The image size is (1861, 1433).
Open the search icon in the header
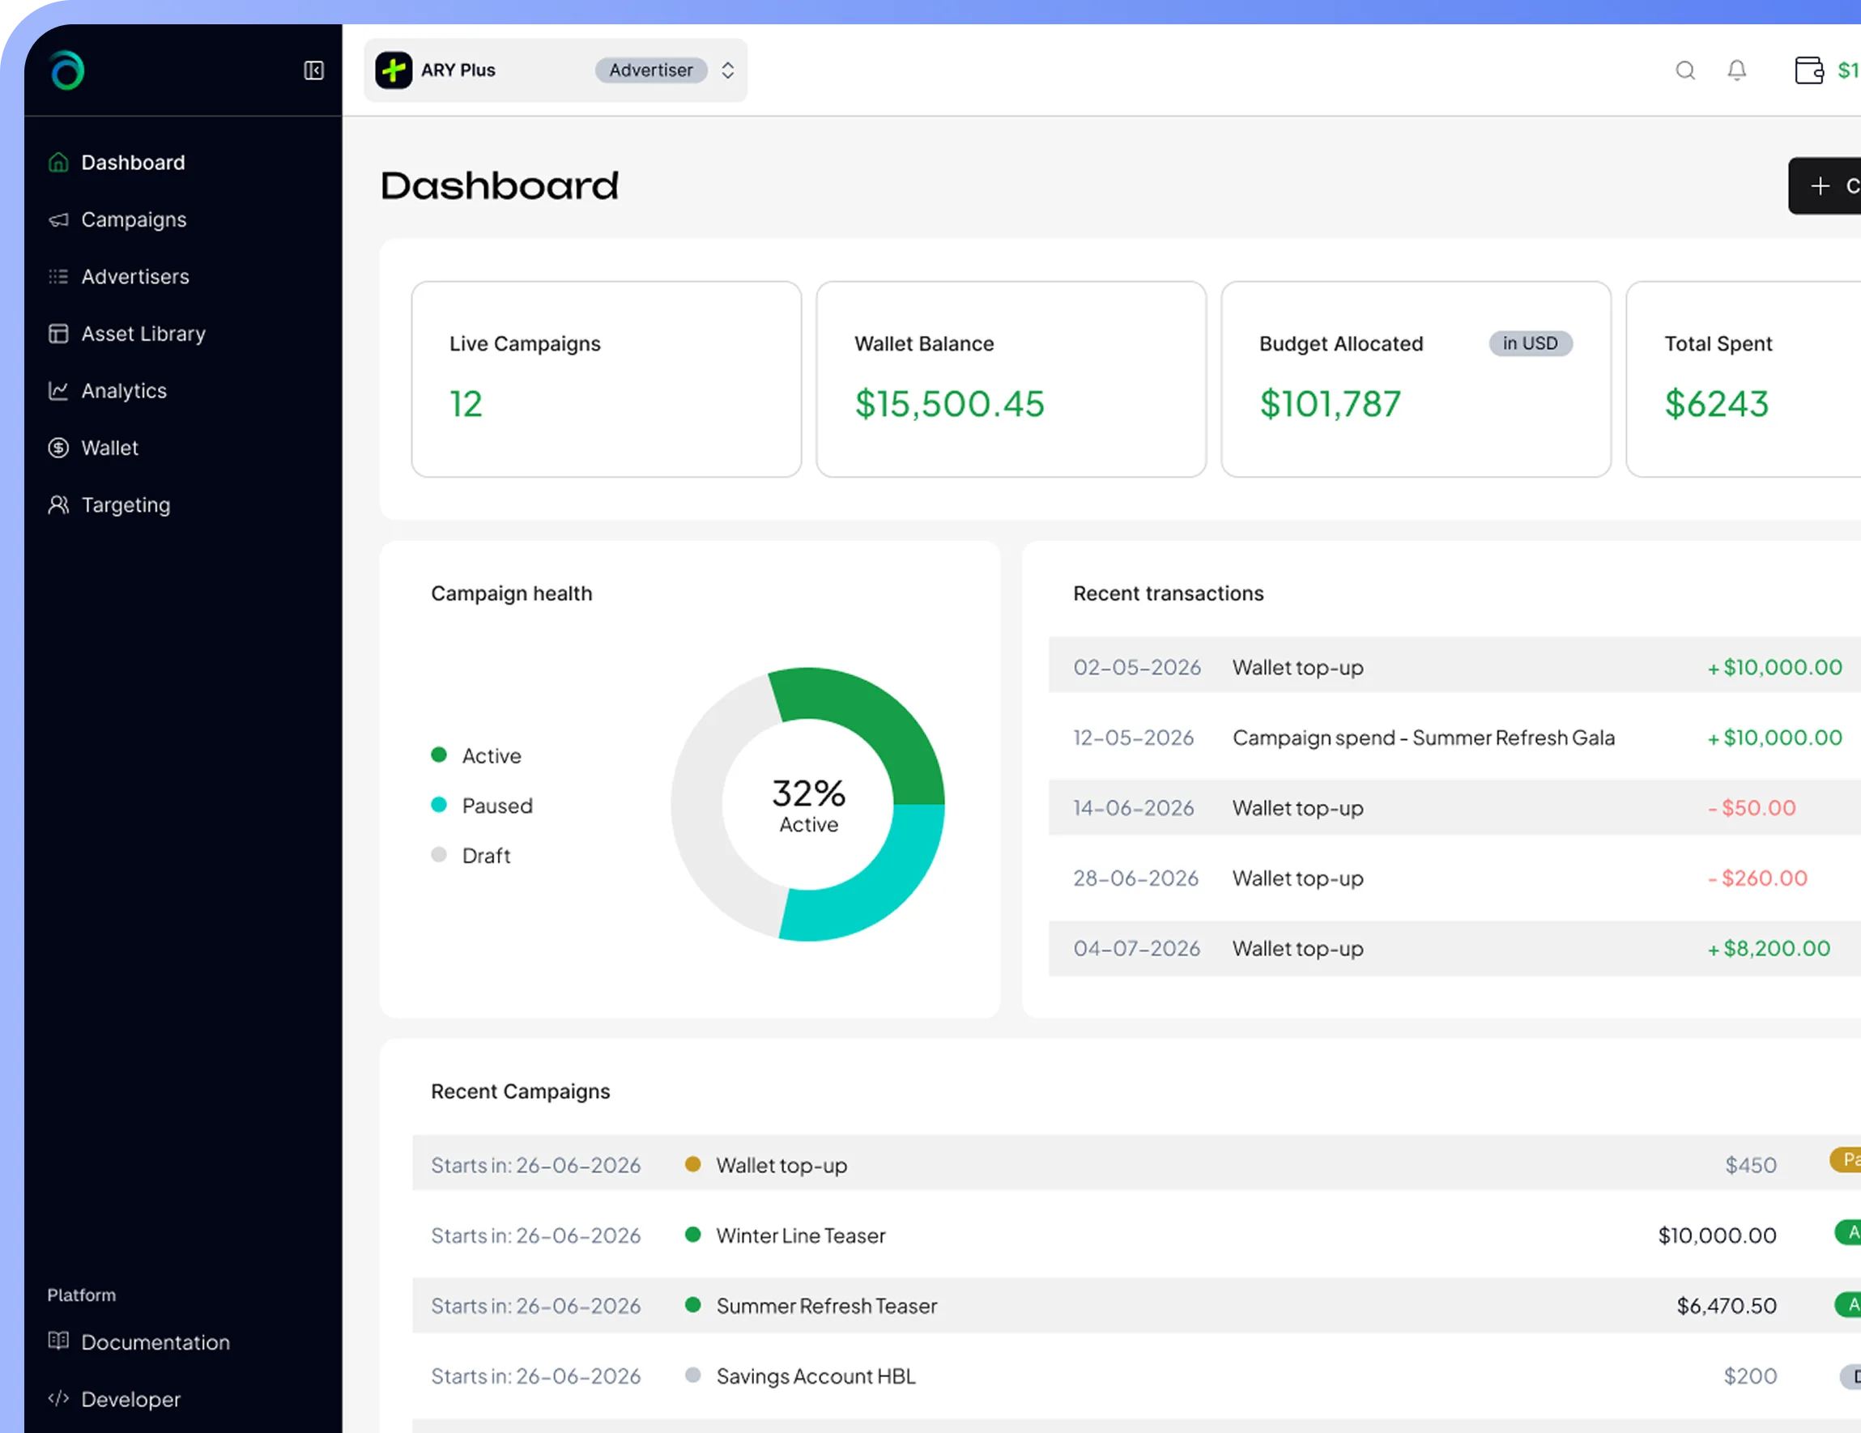(1684, 70)
